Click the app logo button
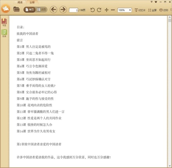 6,8
